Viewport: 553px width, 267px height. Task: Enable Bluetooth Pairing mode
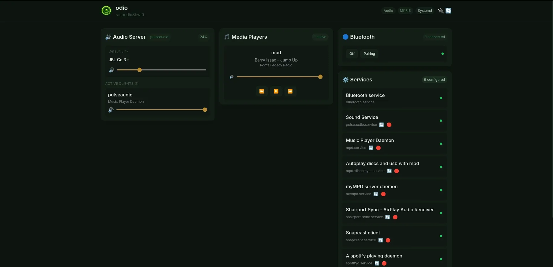(369, 54)
